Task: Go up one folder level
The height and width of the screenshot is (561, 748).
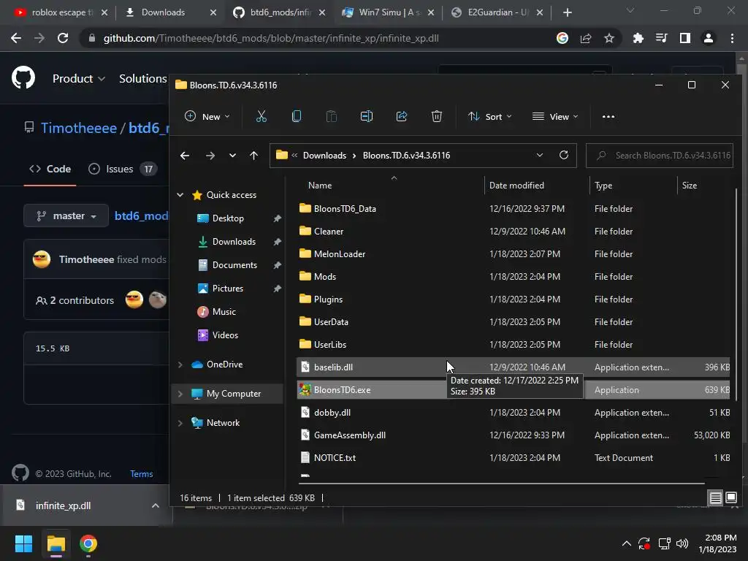Action: click(x=253, y=156)
